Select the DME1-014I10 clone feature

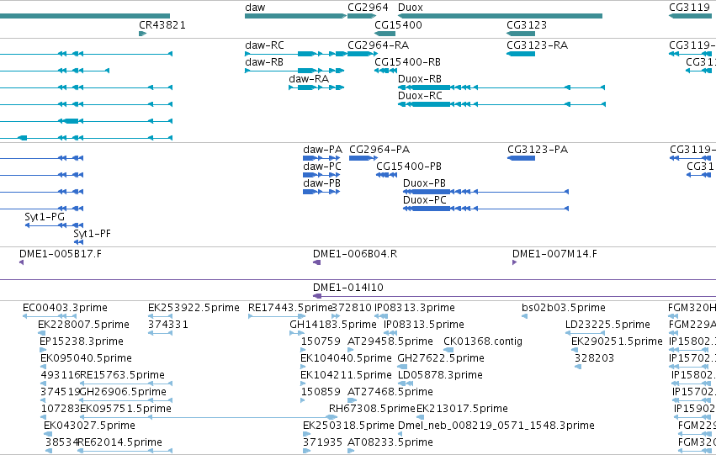tap(514, 296)
